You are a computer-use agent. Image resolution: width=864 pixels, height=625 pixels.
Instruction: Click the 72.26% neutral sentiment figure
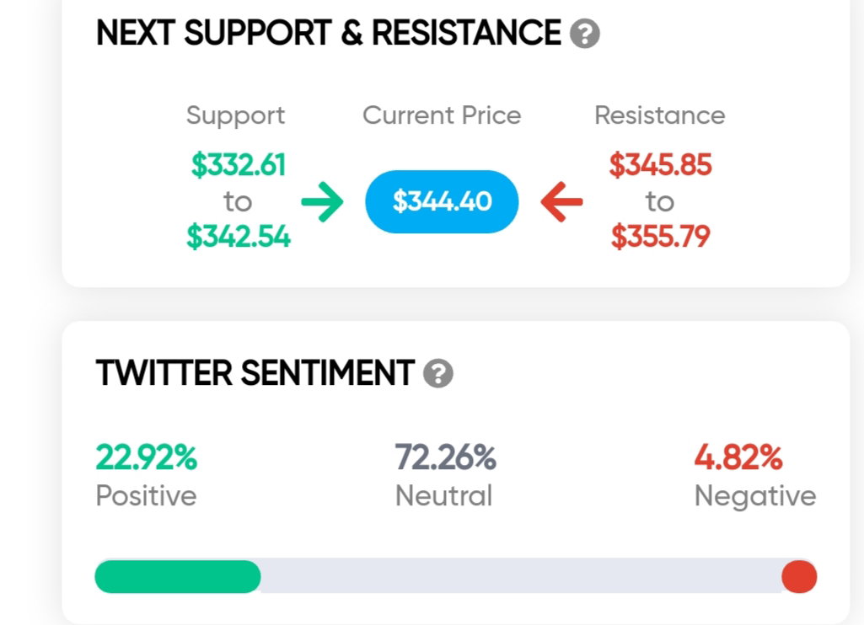click(x=446, y=457)
